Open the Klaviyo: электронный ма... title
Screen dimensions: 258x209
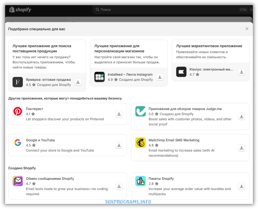tap(211, 69)
